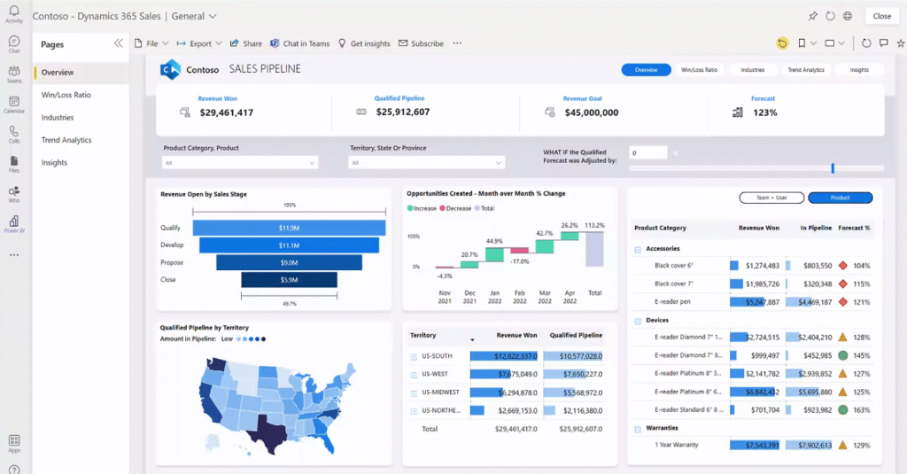Click the yellow reset to default icon
The height and width of the screenshot is (474, 907).
pos(782,43)
